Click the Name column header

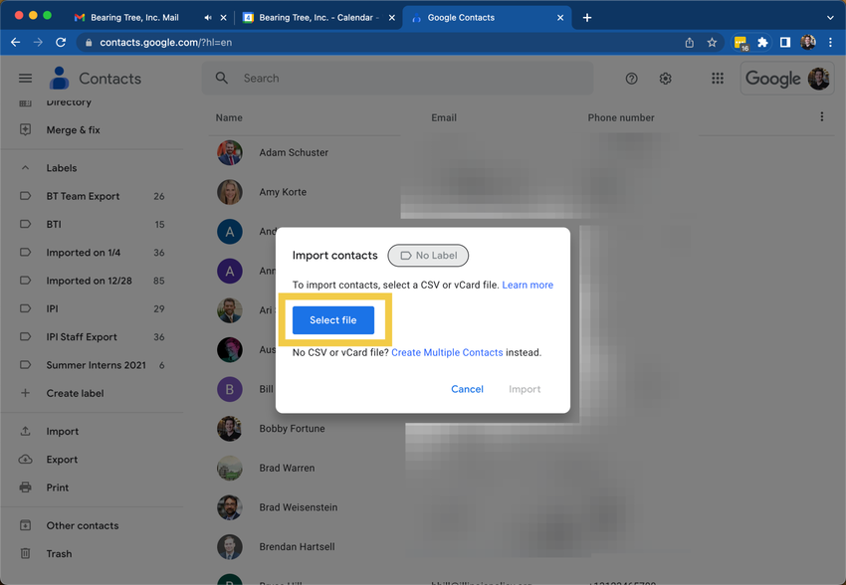[x=229, y=117]
